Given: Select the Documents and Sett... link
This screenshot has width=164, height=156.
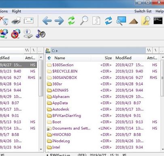Looking at the screenshot, I should (x=71, y=128).
